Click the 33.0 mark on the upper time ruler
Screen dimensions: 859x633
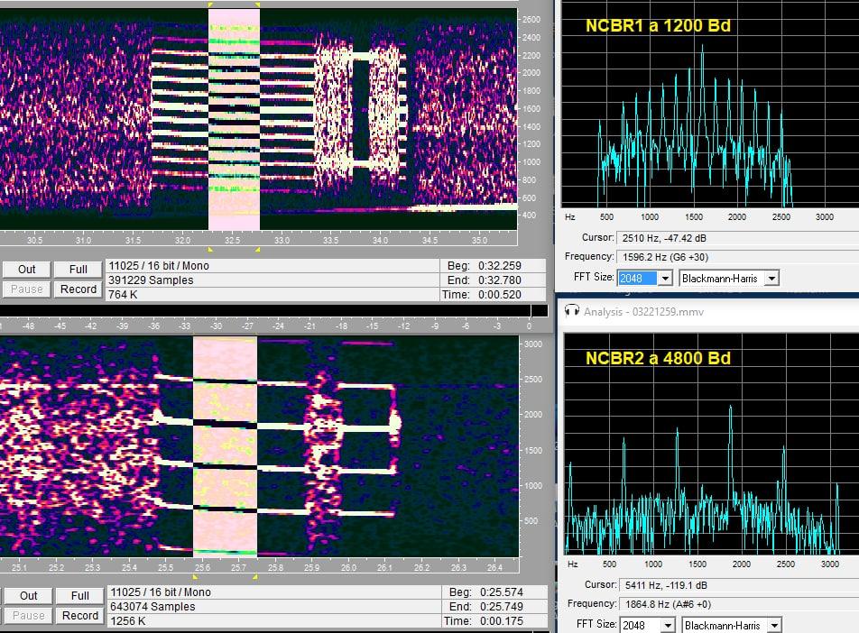(x=282, y=241)
